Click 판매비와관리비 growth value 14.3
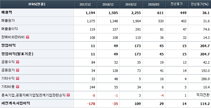 click(207, 38)
